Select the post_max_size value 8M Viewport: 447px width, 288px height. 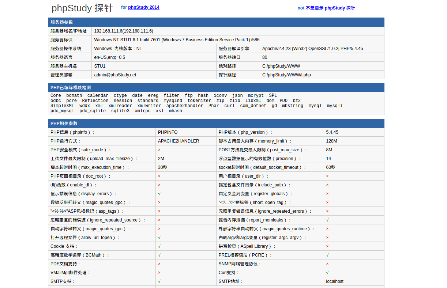point(329,150)
